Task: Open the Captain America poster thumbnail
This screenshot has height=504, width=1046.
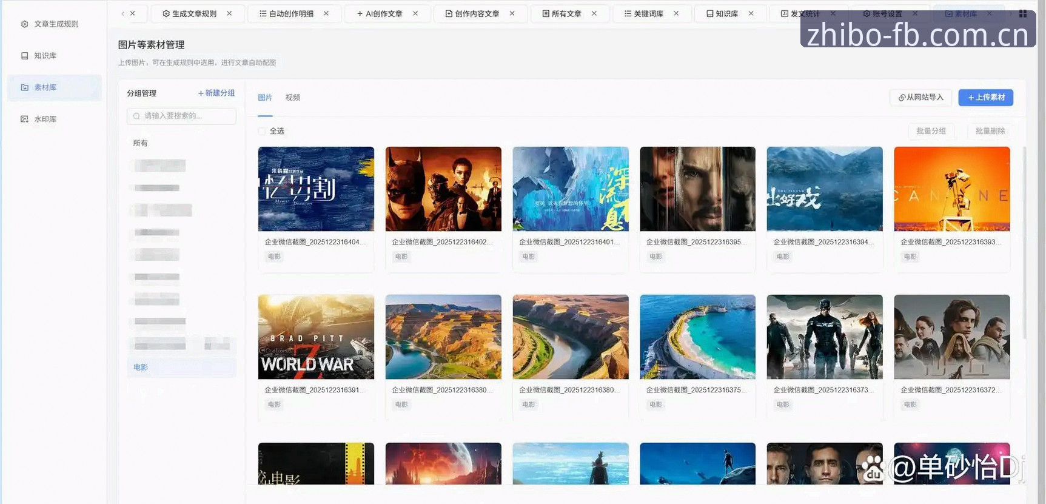Action: coord(825,337)
